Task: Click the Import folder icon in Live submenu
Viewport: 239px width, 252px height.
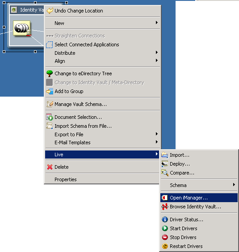Action: click(x=165, y=155)
